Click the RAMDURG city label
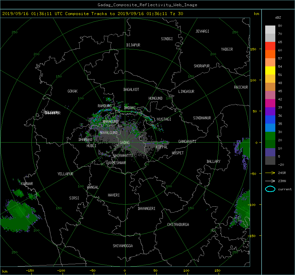This screenshot has width=295, height=275. click(x=105, y=106)
